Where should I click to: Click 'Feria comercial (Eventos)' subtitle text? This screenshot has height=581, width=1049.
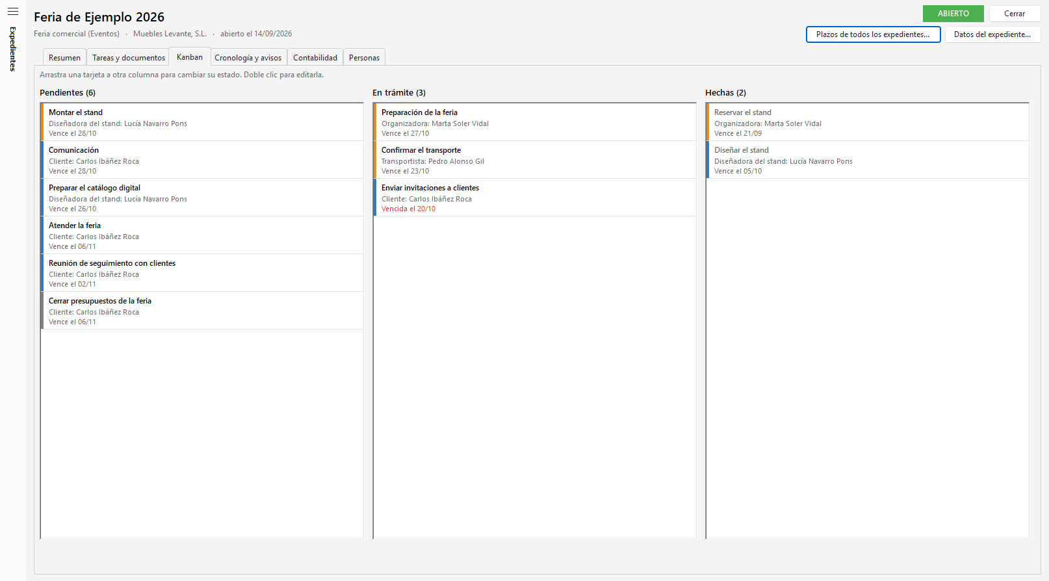coord(77,34)
